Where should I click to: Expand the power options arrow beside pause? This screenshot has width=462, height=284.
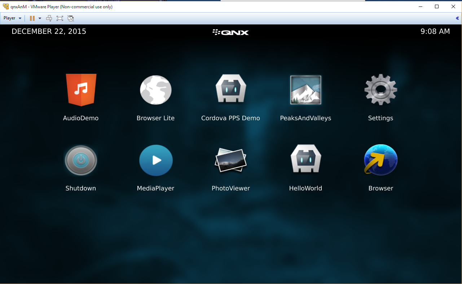(x=40, y=18)
